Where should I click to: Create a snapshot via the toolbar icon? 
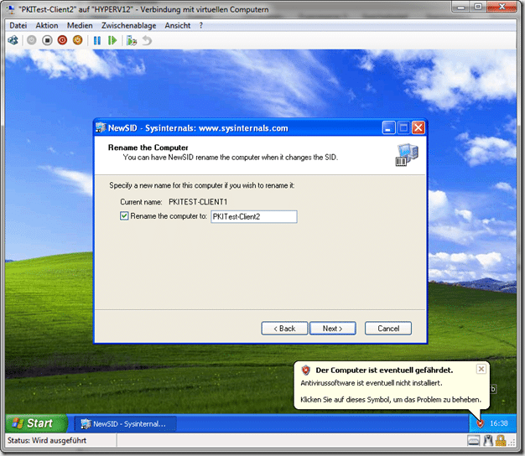(131, 40)
